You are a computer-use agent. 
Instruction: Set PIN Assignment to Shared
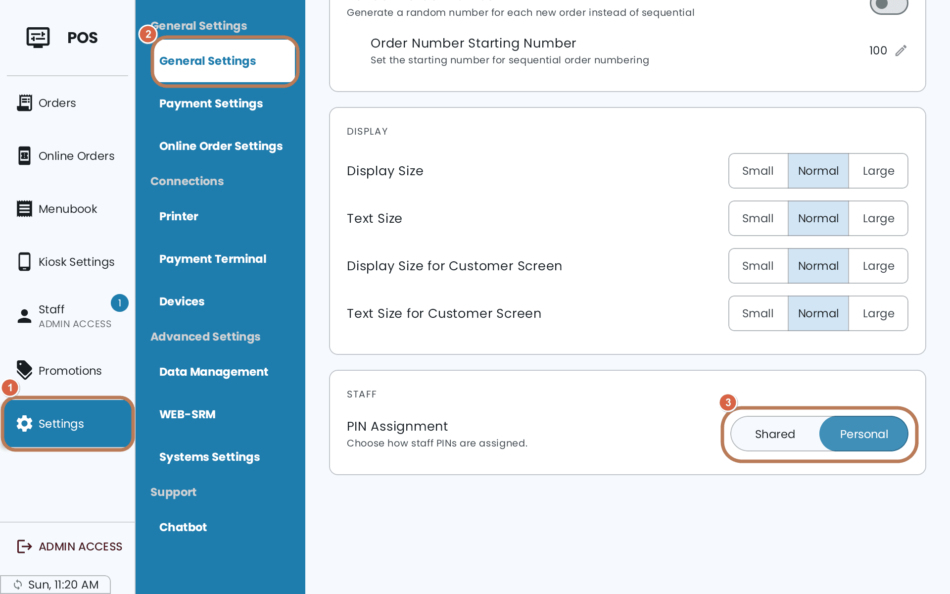click(775, 434)
